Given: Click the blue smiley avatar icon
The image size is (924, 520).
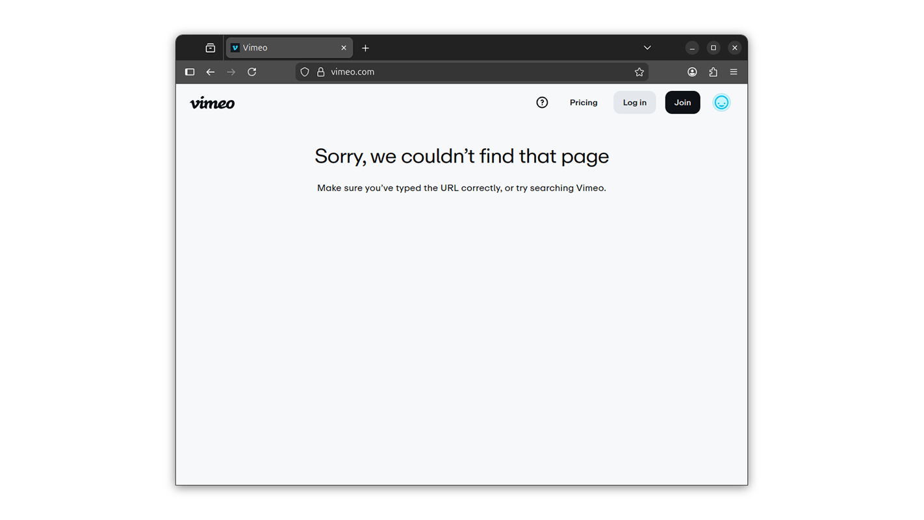Looking at the screenshot, I should click(721, 102).
